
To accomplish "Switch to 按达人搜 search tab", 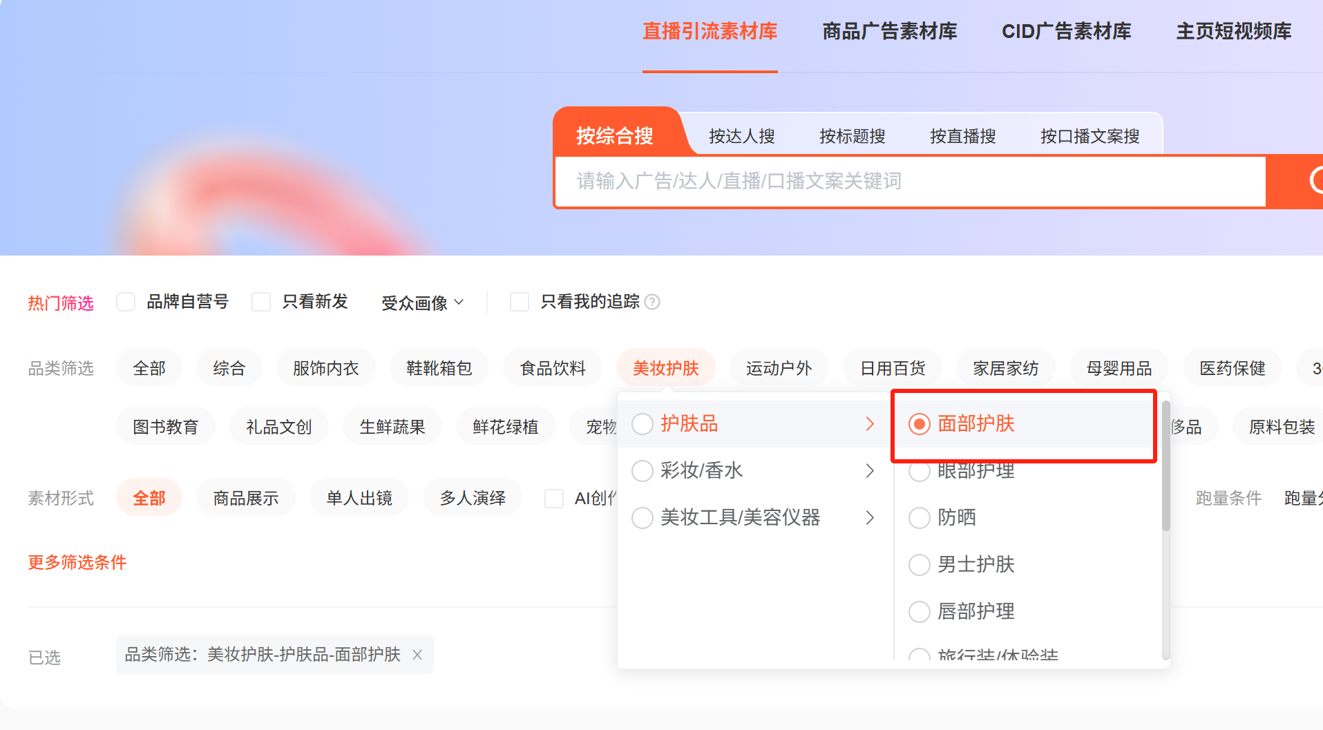I will 741,136.
